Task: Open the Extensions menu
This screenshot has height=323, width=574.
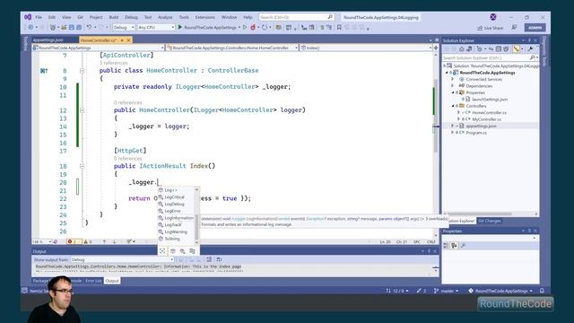Action: coord(205,17)
